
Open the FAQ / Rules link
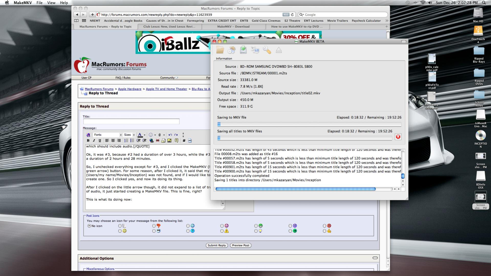(x=123, y=78)
